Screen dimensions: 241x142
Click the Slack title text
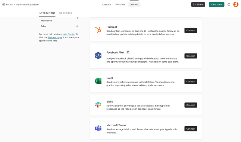click(x=110, y=102)
